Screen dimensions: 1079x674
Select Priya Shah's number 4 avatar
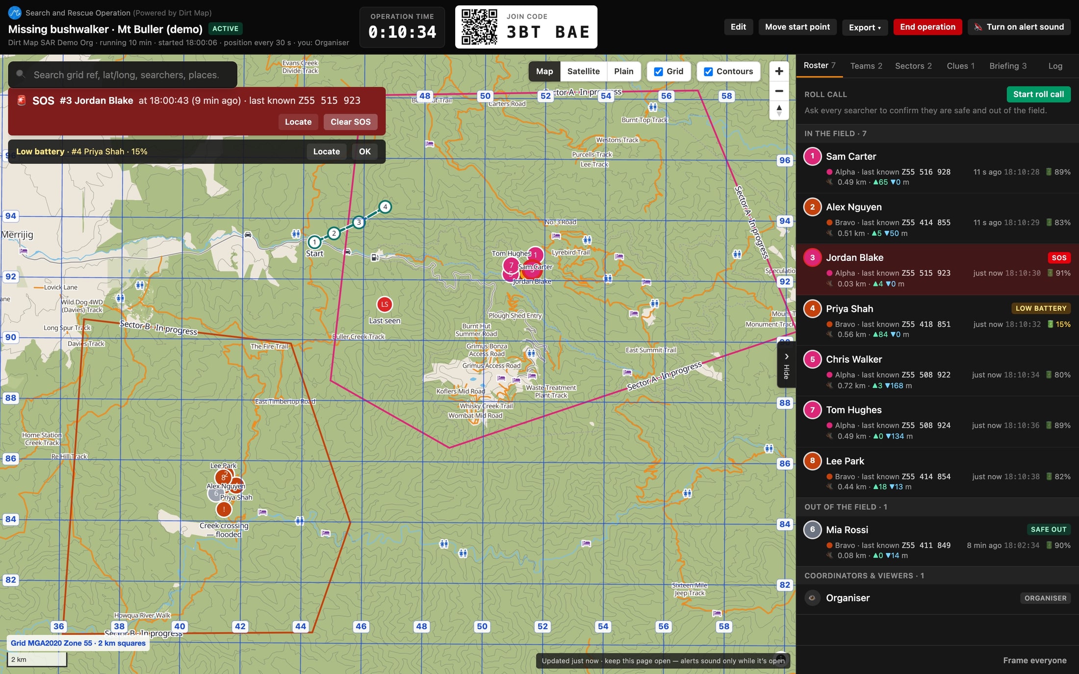point(812,308)
